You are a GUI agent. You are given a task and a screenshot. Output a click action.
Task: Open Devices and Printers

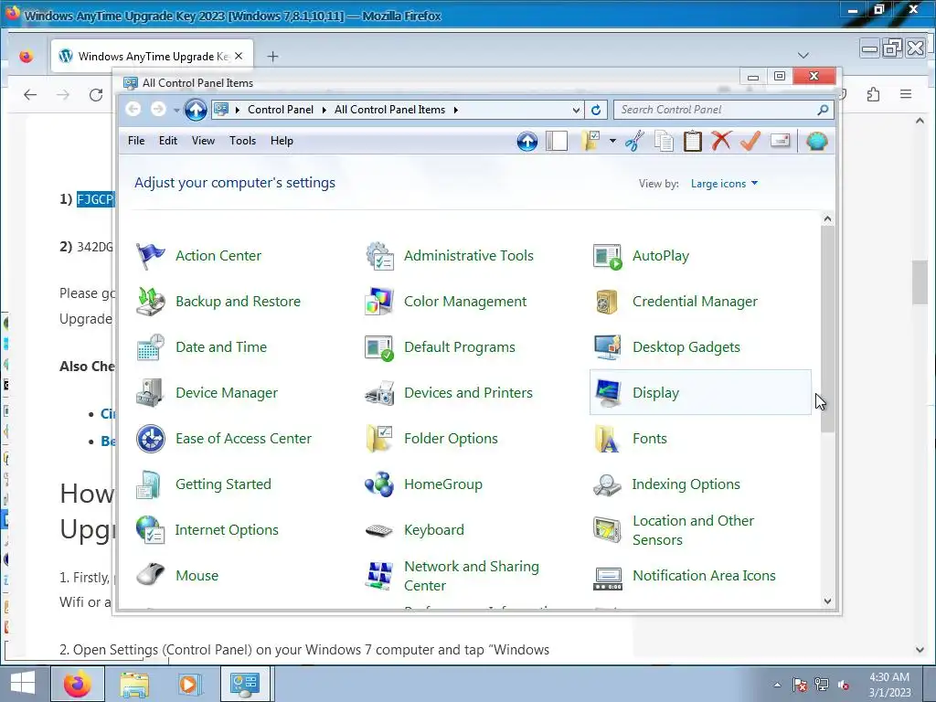pos(449,393)
